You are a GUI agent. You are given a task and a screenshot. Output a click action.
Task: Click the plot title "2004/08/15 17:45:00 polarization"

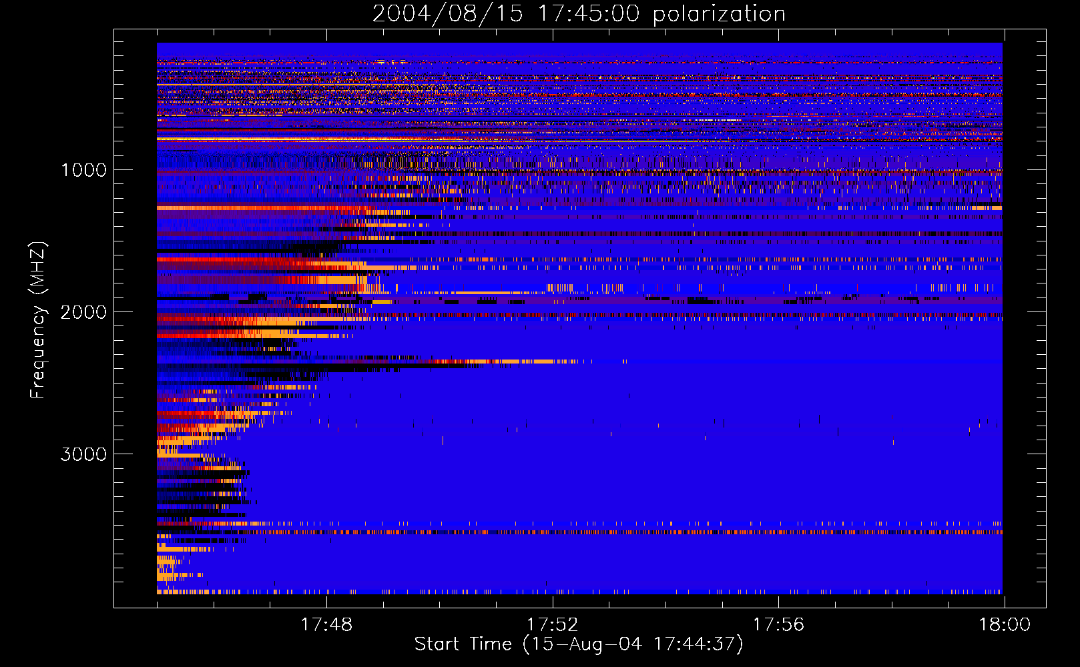click(579, 14)
